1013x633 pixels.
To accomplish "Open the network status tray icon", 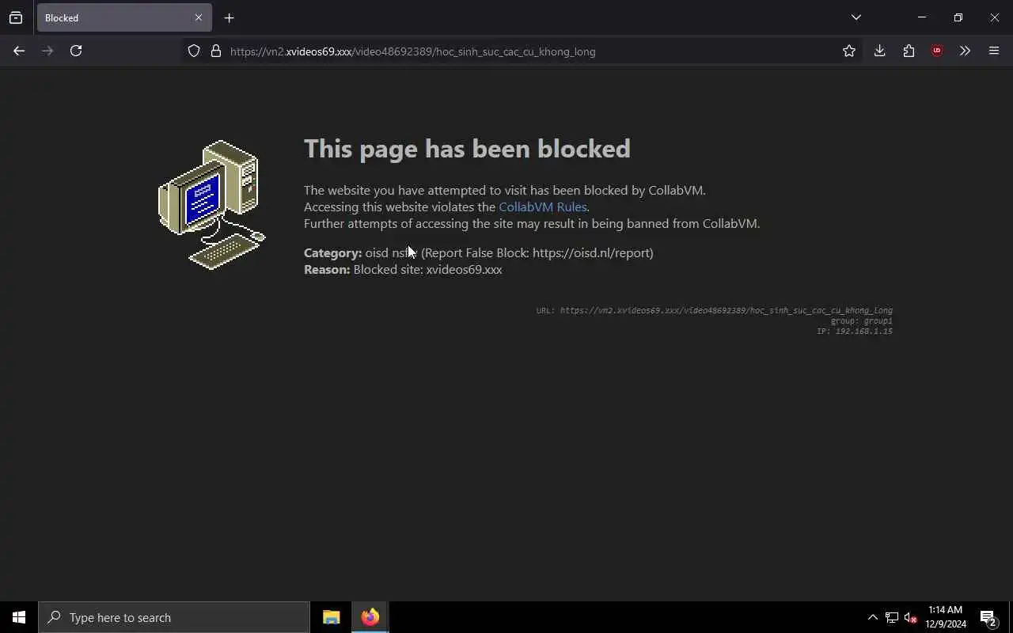I will 891,617.
